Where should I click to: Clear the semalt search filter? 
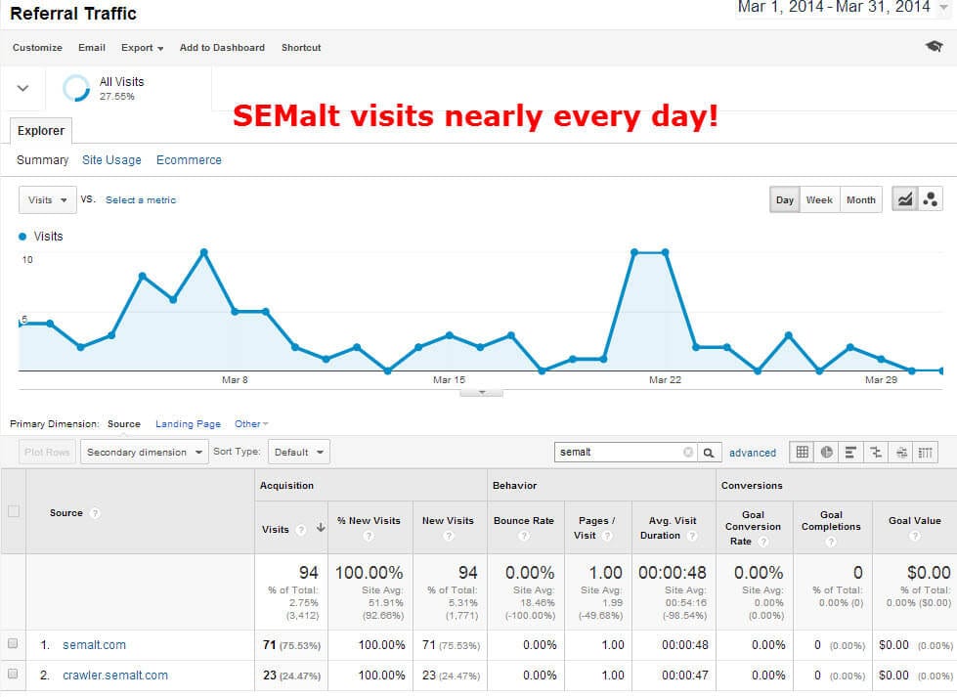pos(688,453)
